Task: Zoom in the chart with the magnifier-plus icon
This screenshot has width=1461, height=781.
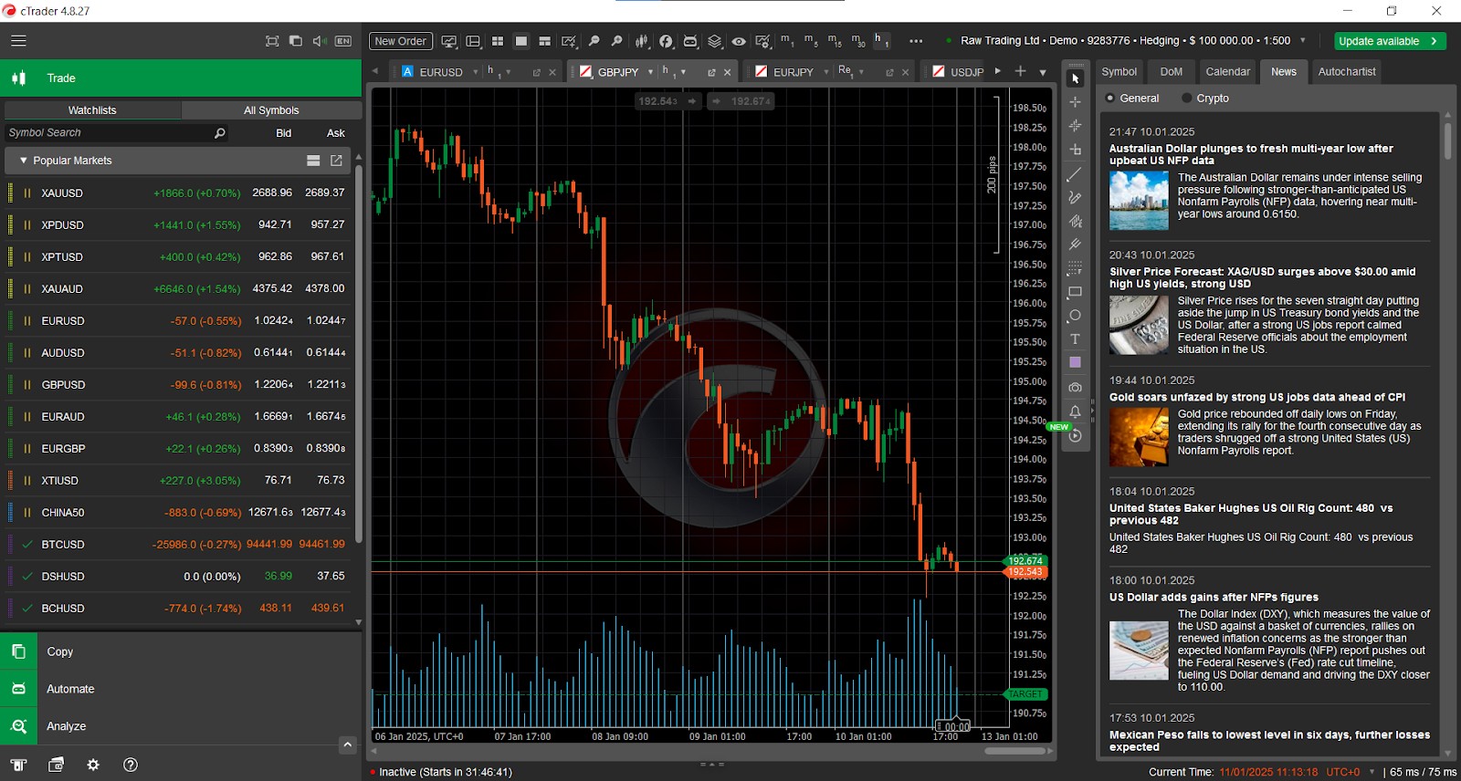Action: pos(616,41)
